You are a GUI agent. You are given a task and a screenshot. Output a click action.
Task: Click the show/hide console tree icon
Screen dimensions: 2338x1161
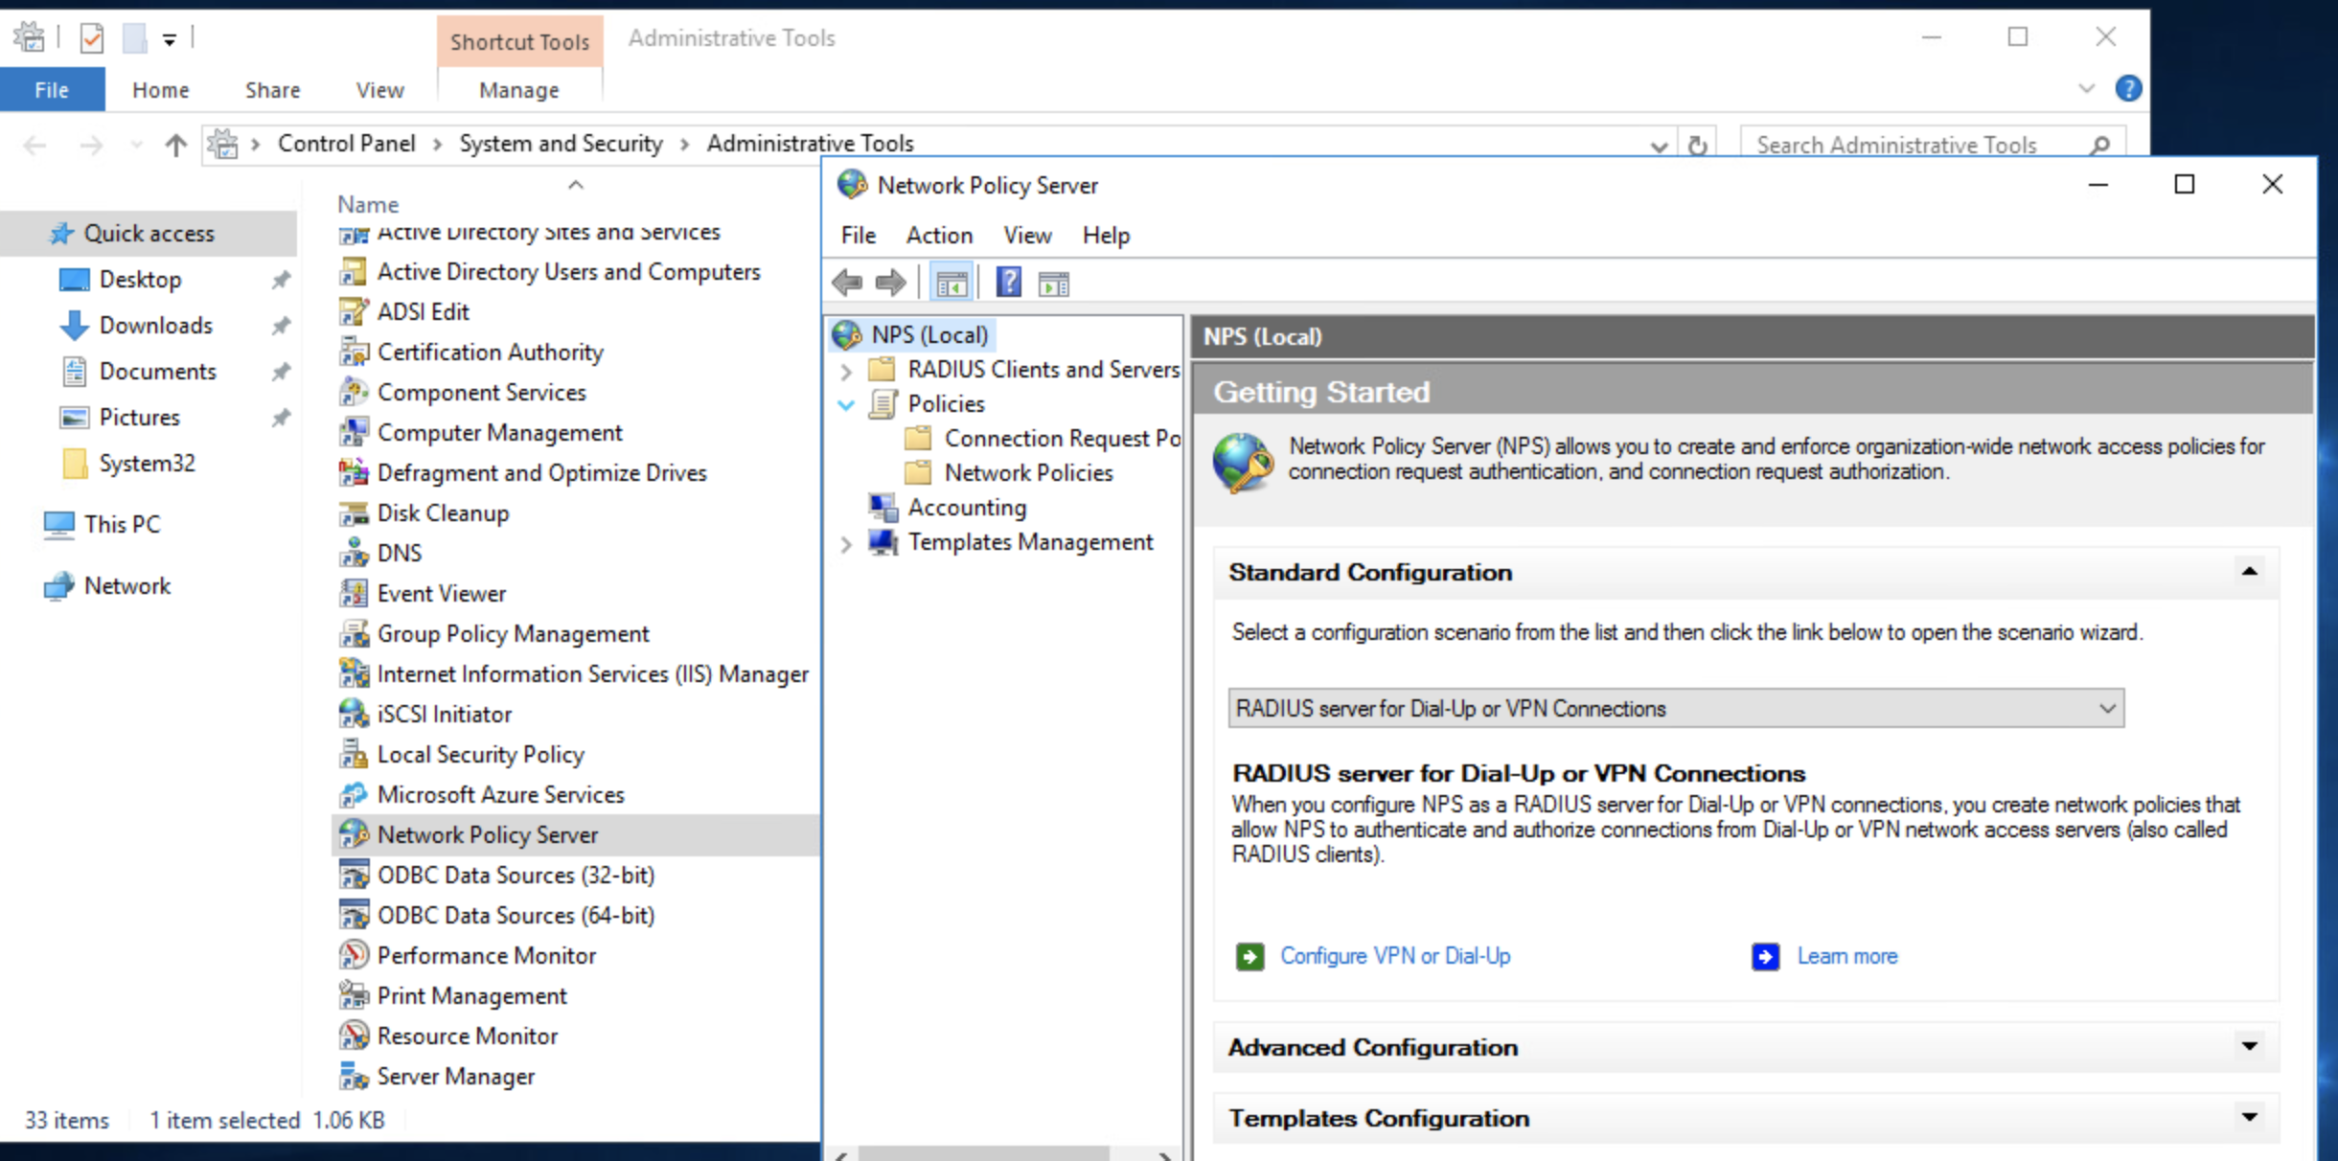tap(951, 284)
